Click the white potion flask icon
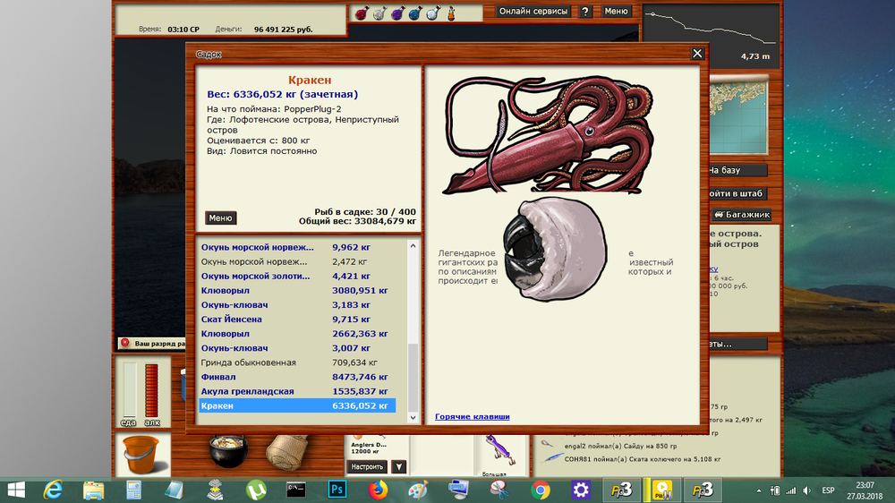Viewport: 895px width, 503px height. 432,13
